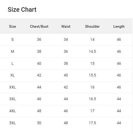Click the 15.5 shoulder value for XL

coord(92,75)
